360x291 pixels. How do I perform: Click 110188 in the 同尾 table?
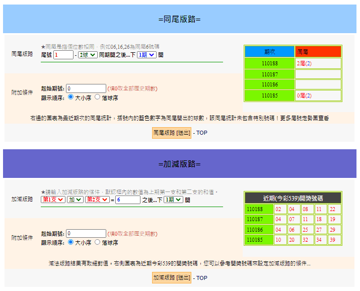pyautogui.click(x=270, y=63)
